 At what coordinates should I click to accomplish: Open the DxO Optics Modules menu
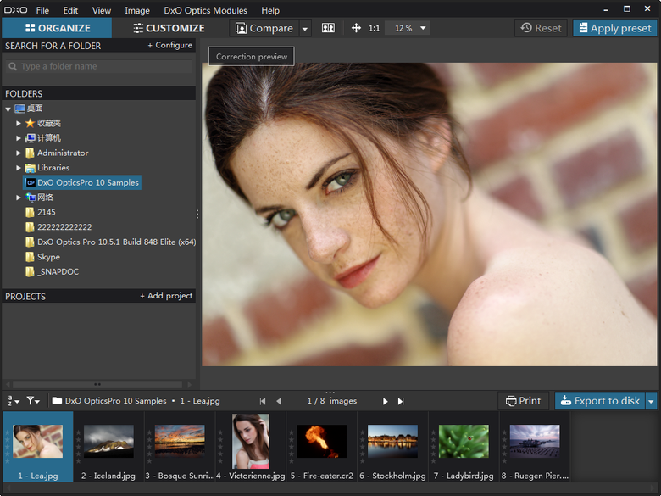205,10
